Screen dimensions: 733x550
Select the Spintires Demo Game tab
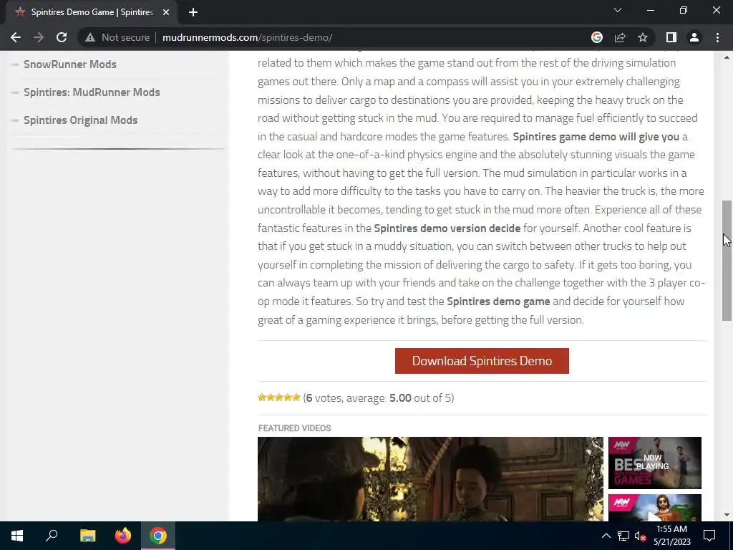(x=91, y=12)
